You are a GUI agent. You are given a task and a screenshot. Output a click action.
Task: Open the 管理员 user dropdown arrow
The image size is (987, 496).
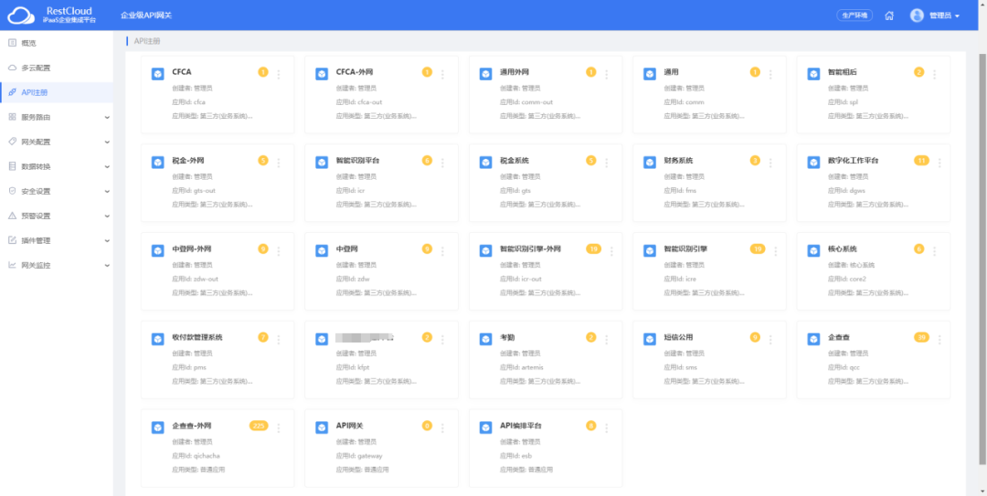click(x=957, y=16)
